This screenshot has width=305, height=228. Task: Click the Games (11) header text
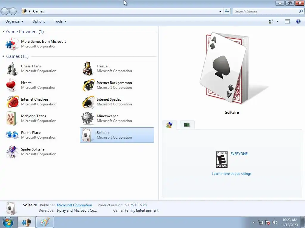pyautogui.click(x=17, y=56)
